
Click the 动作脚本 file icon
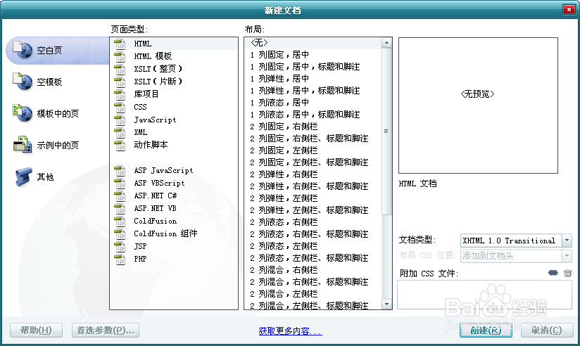click(x=120, y=146)
